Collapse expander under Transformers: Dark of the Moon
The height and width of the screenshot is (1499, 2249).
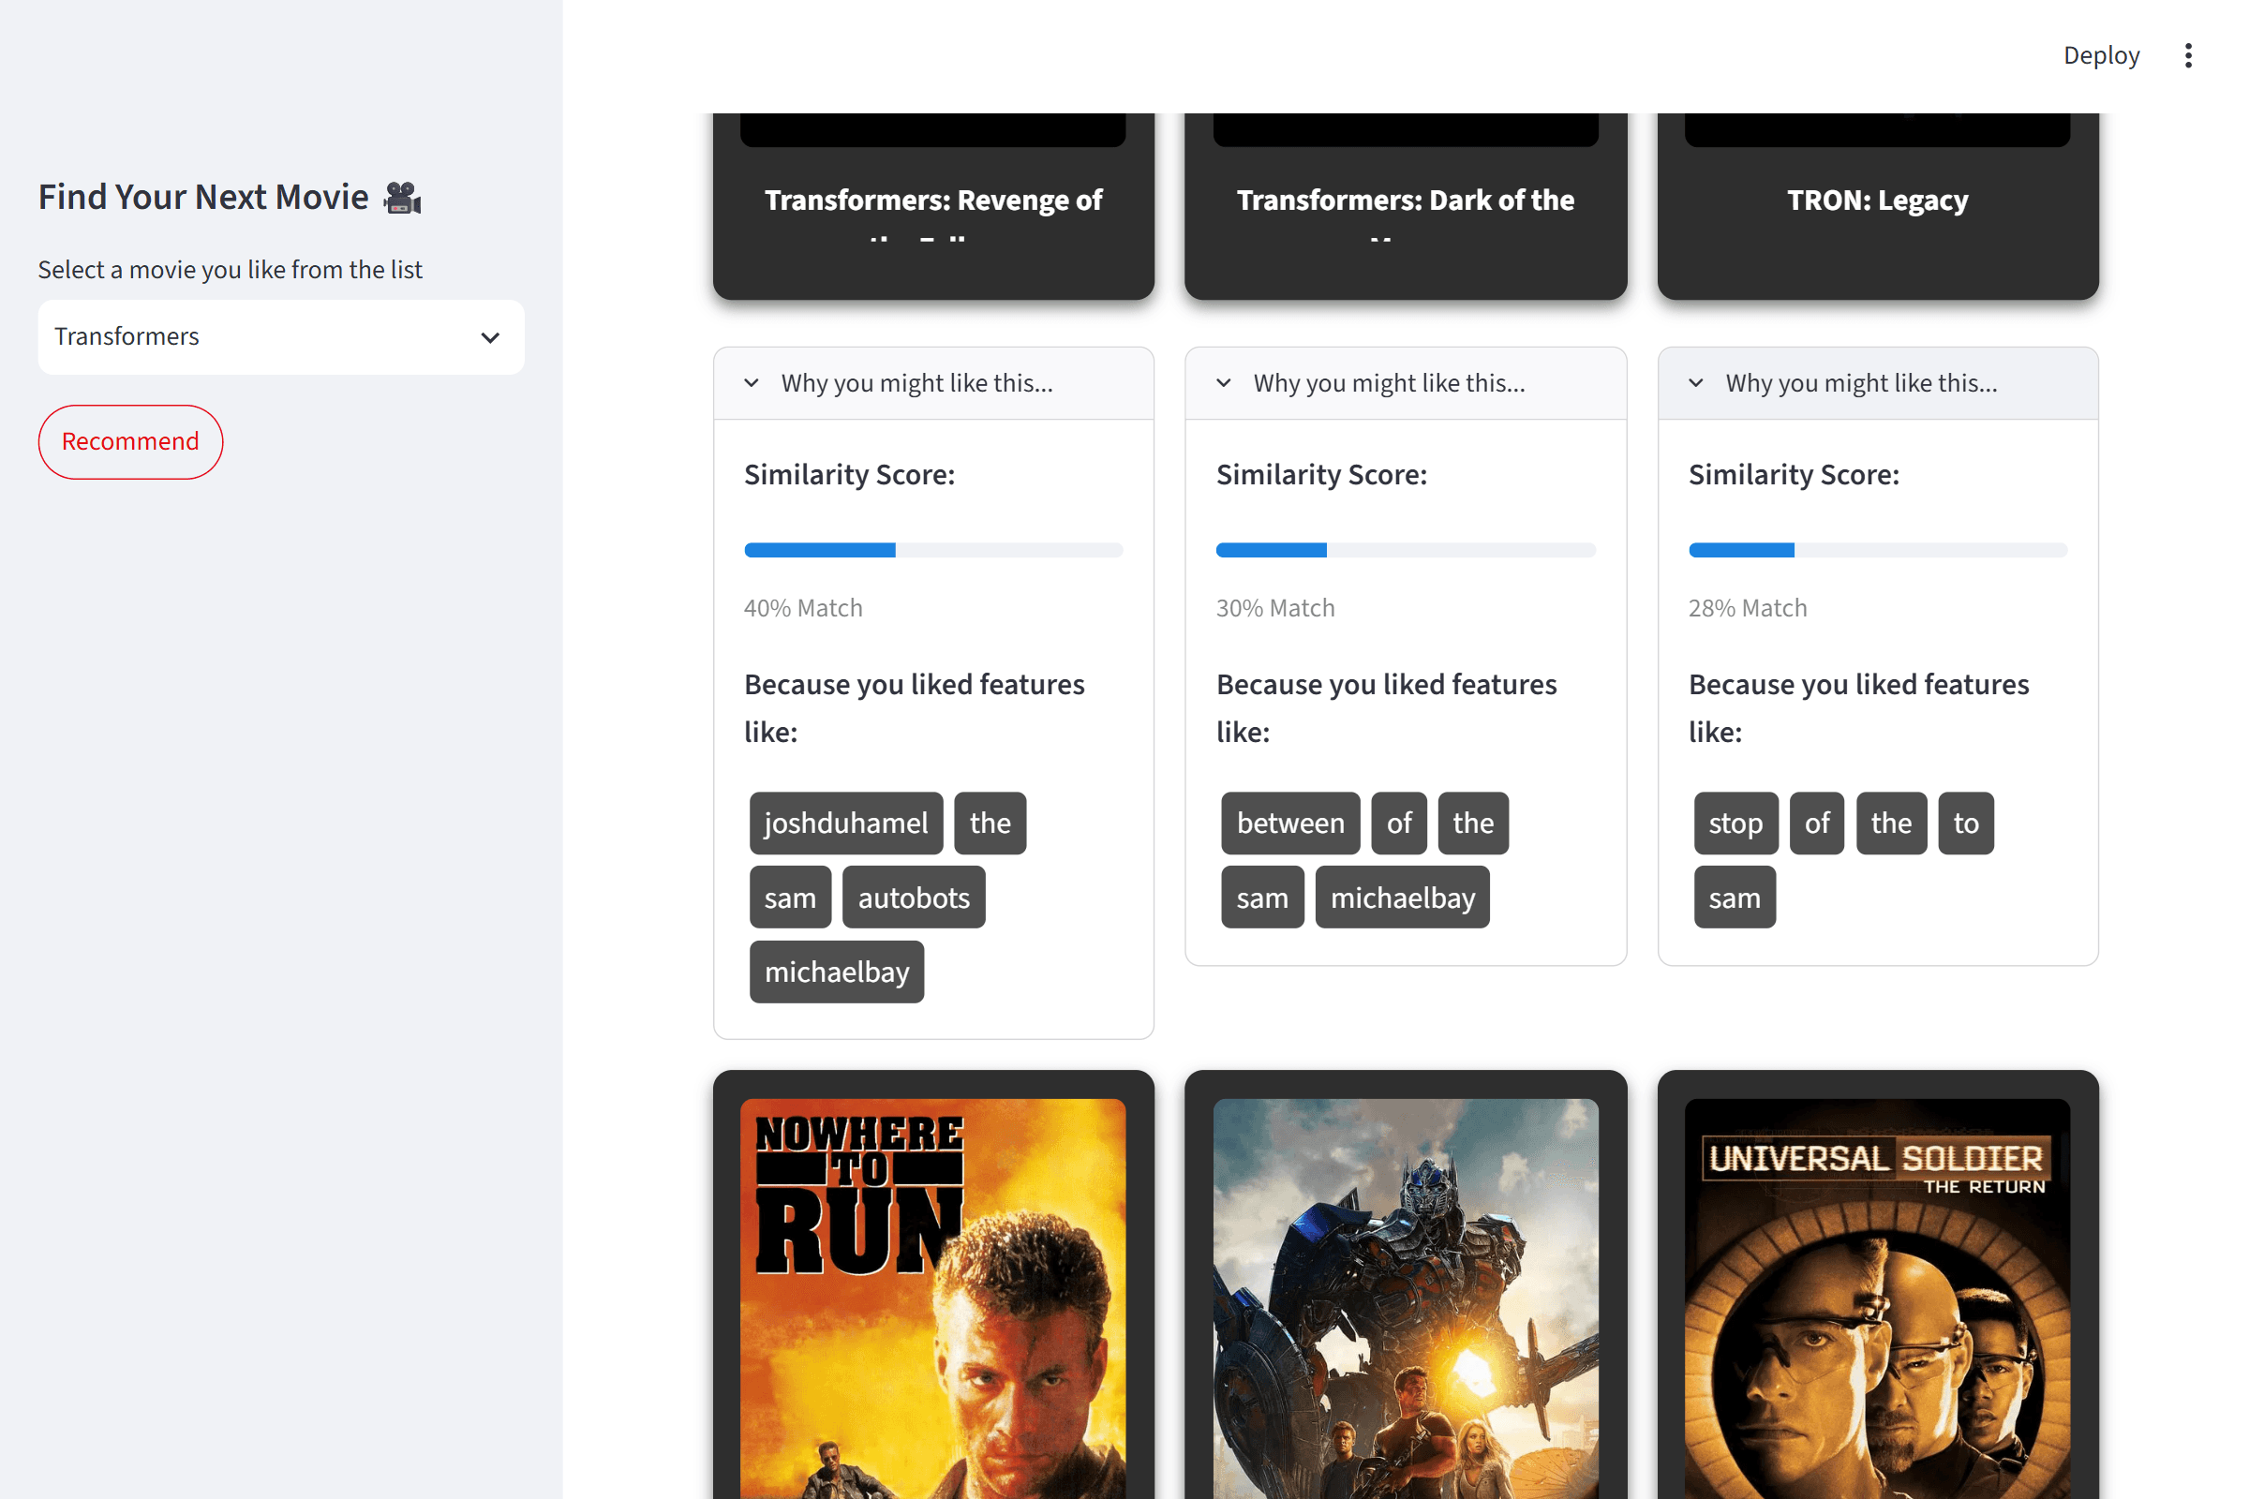1405,383
